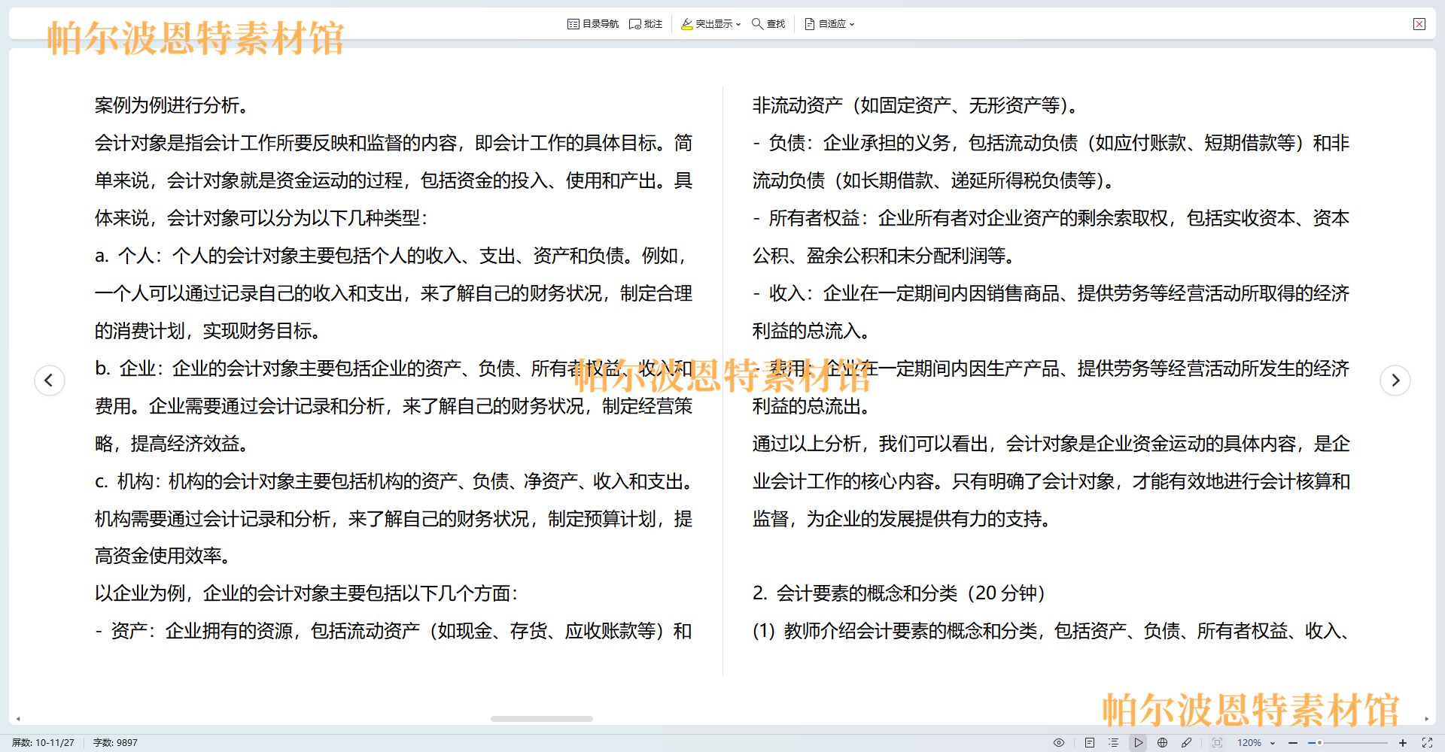Click the 字数: 9897 word count
1445x752 pixels.
(115, 742)
